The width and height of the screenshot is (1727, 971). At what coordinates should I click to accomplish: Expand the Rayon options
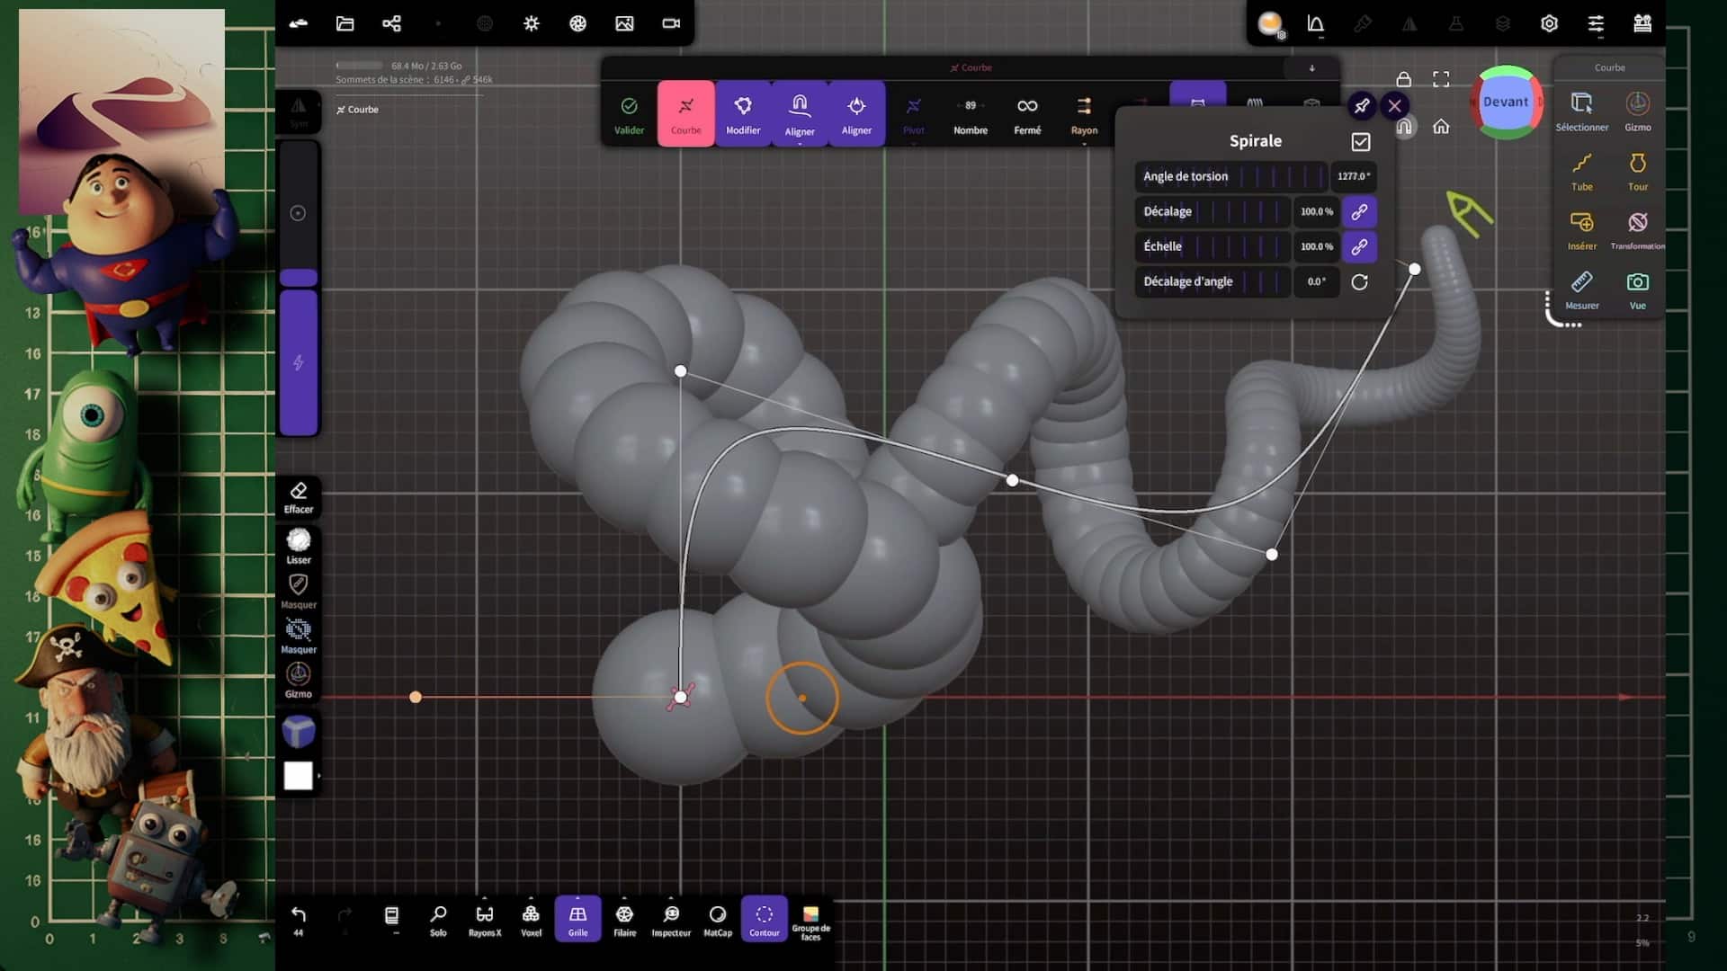pyautogui.click(x=1084, y=143)
